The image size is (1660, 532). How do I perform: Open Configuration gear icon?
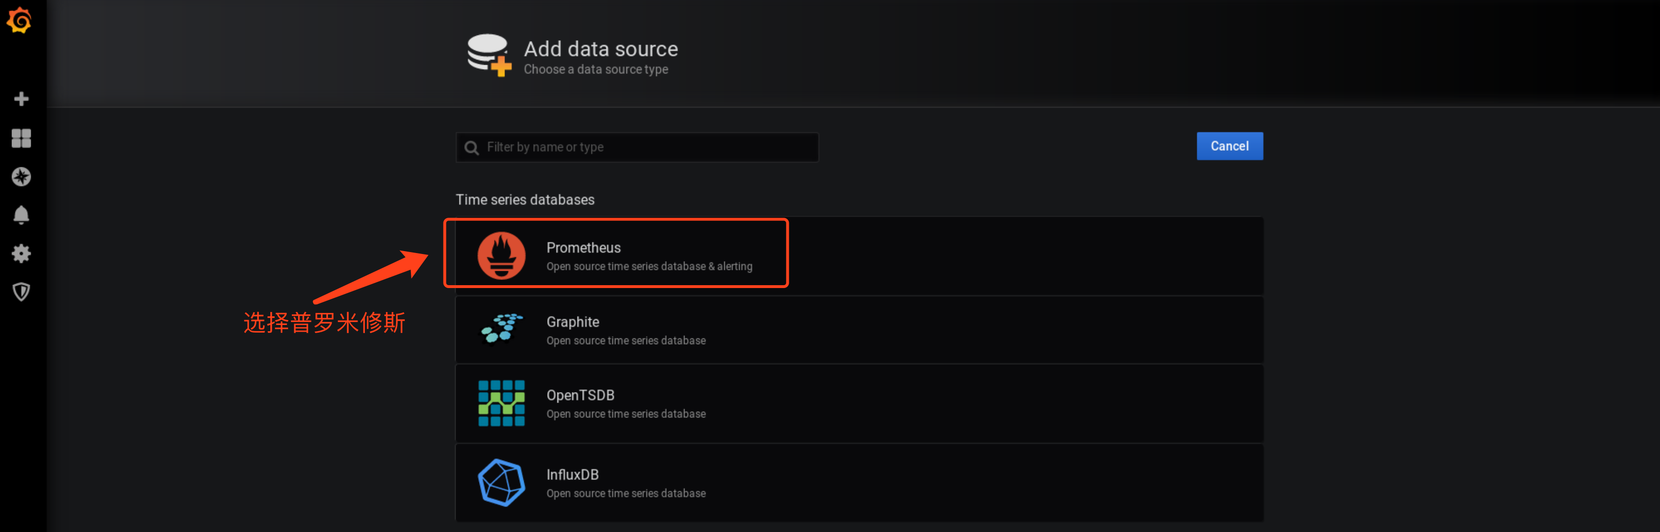[21, 254]
